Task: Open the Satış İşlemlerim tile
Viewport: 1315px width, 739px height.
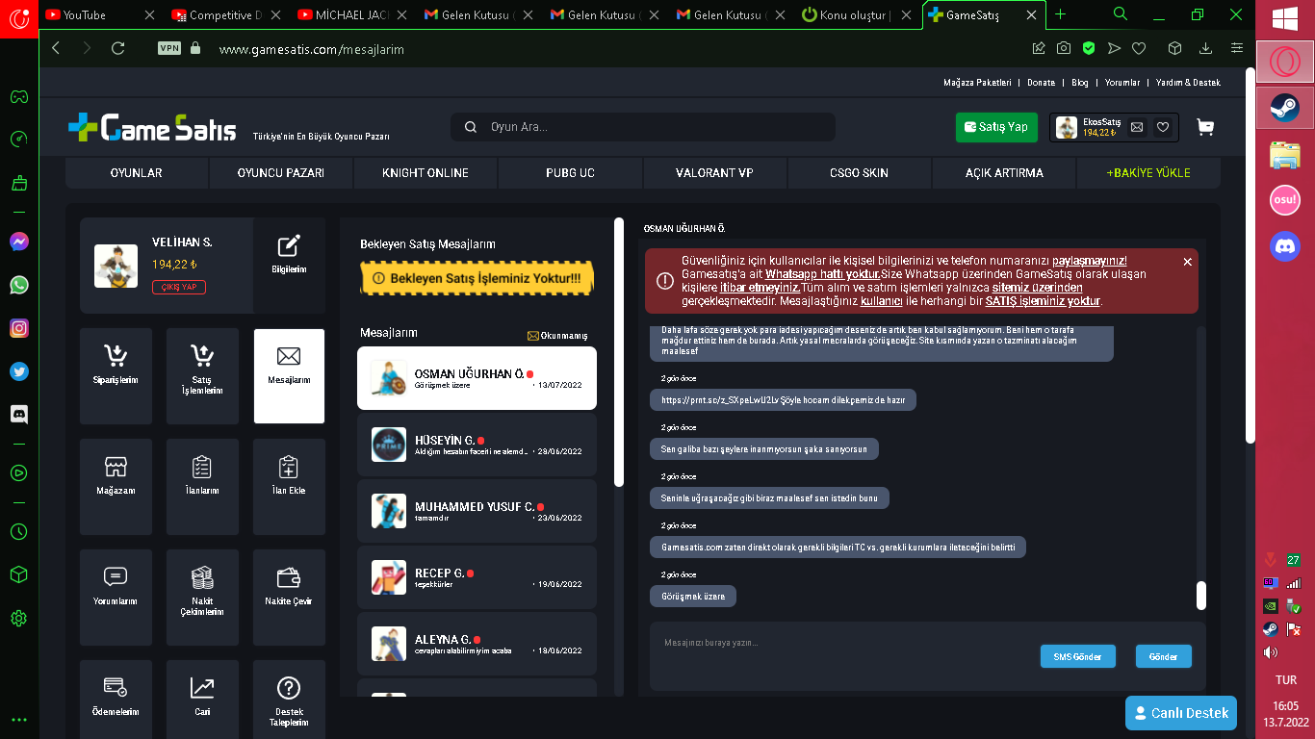Action: click(202, 376)
